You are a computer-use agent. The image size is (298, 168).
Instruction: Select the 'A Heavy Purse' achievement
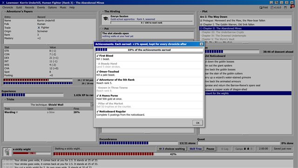(149, 97)
